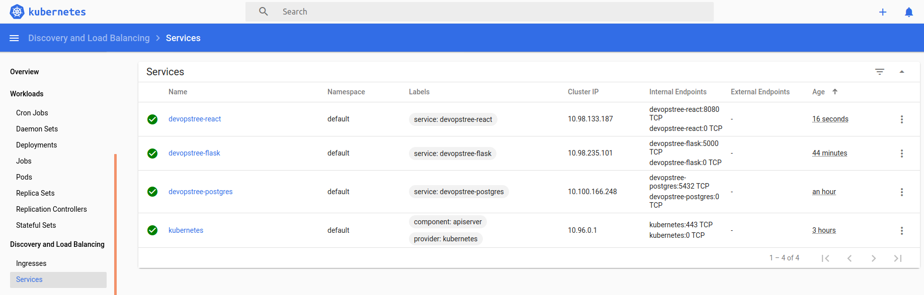The width and height of the screenshot is (924, 295).
Task: Open actions menu for devopstree-react row
Action: click(x=902, y=119)
